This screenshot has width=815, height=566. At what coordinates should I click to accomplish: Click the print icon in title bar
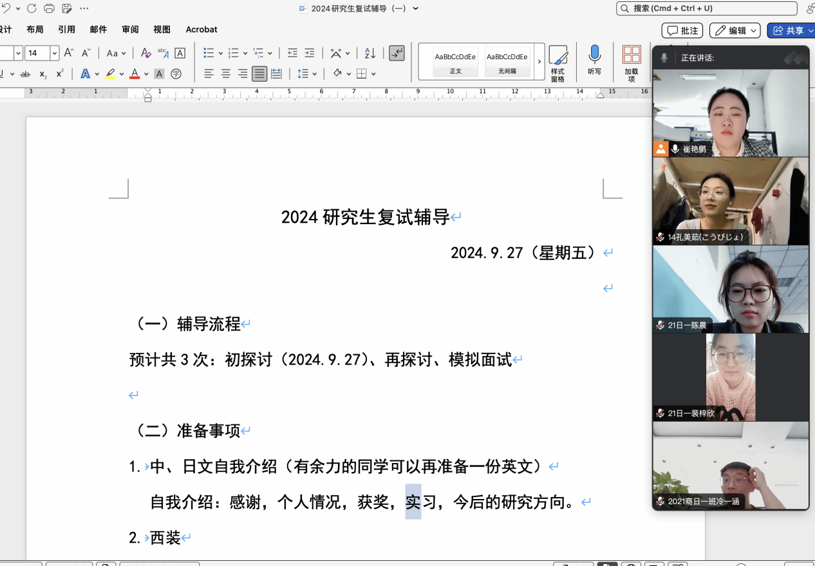click(50, 8)
